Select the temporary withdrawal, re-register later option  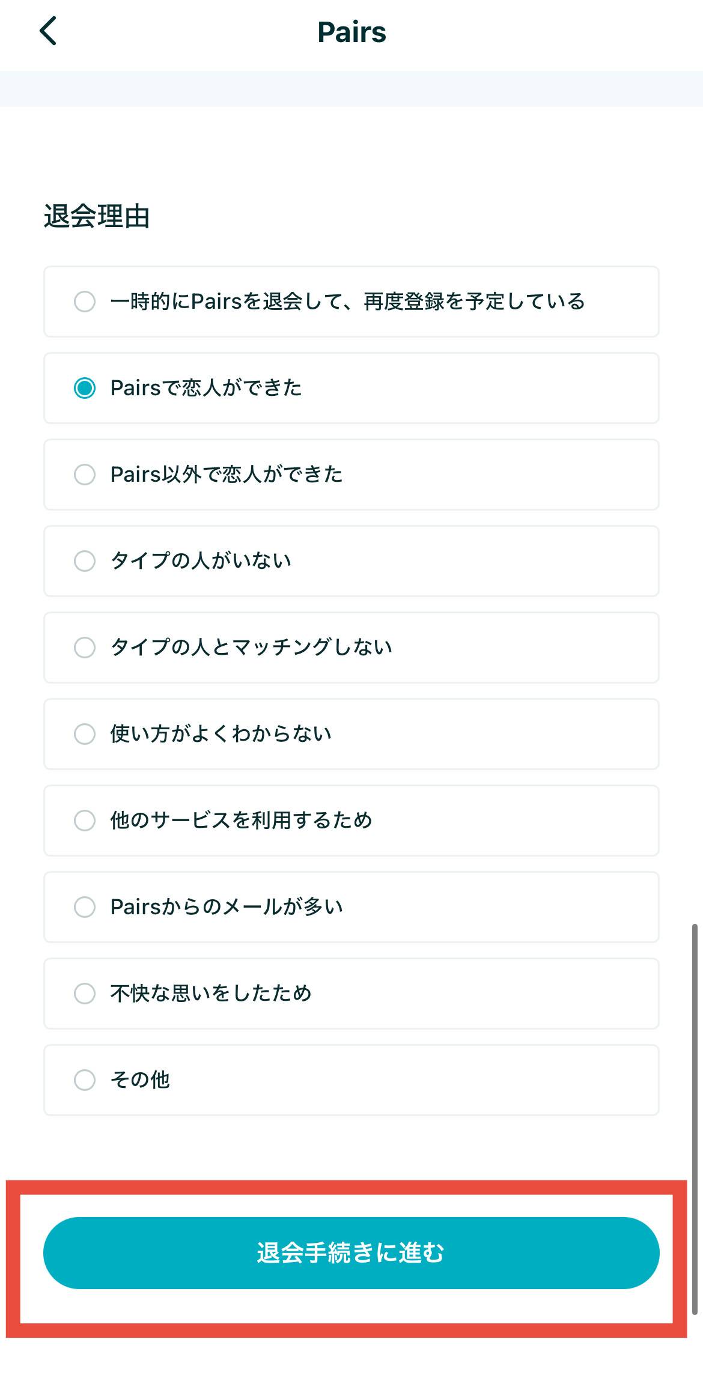point(85,302)
